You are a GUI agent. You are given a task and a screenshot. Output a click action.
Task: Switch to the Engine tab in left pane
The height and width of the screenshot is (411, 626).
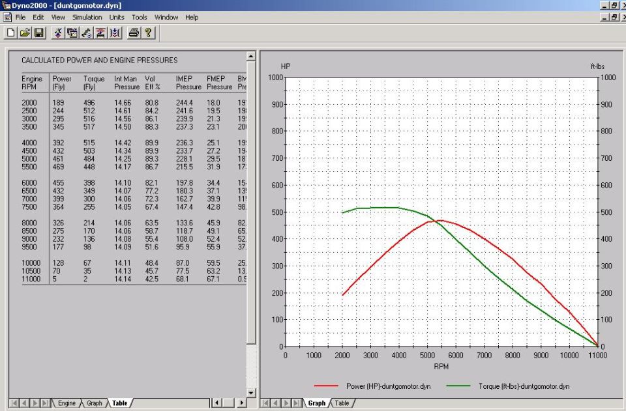(x=67, y=403)
